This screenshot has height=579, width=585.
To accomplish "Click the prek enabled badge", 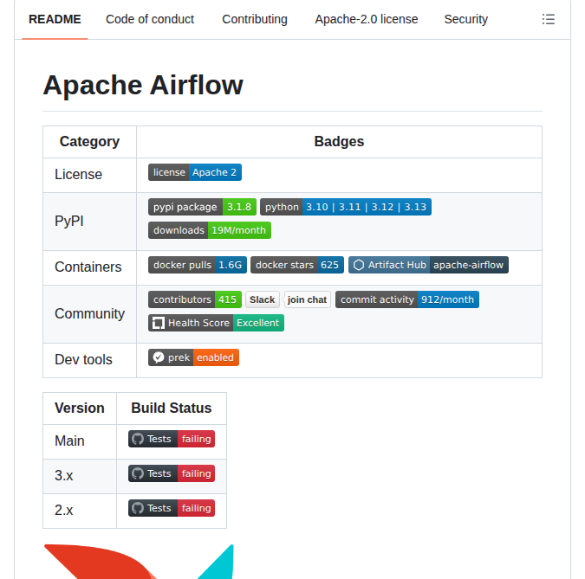I will (x=193, y=357).
